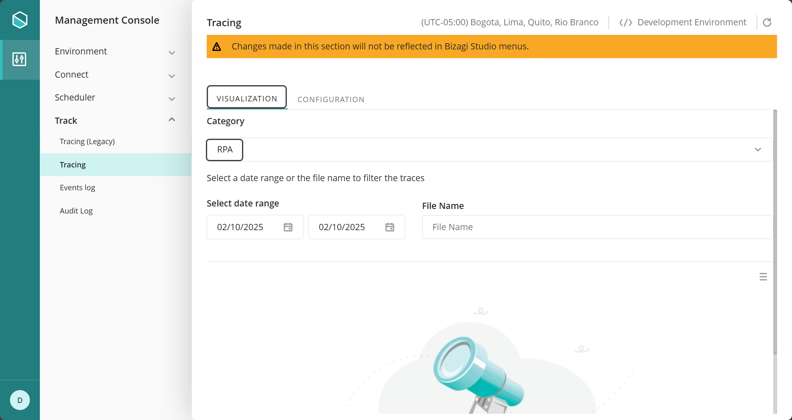Click the vertical scrollbar in content panel
The width and height of the screenshot is (792, 420).
click(x=775, y=233)
